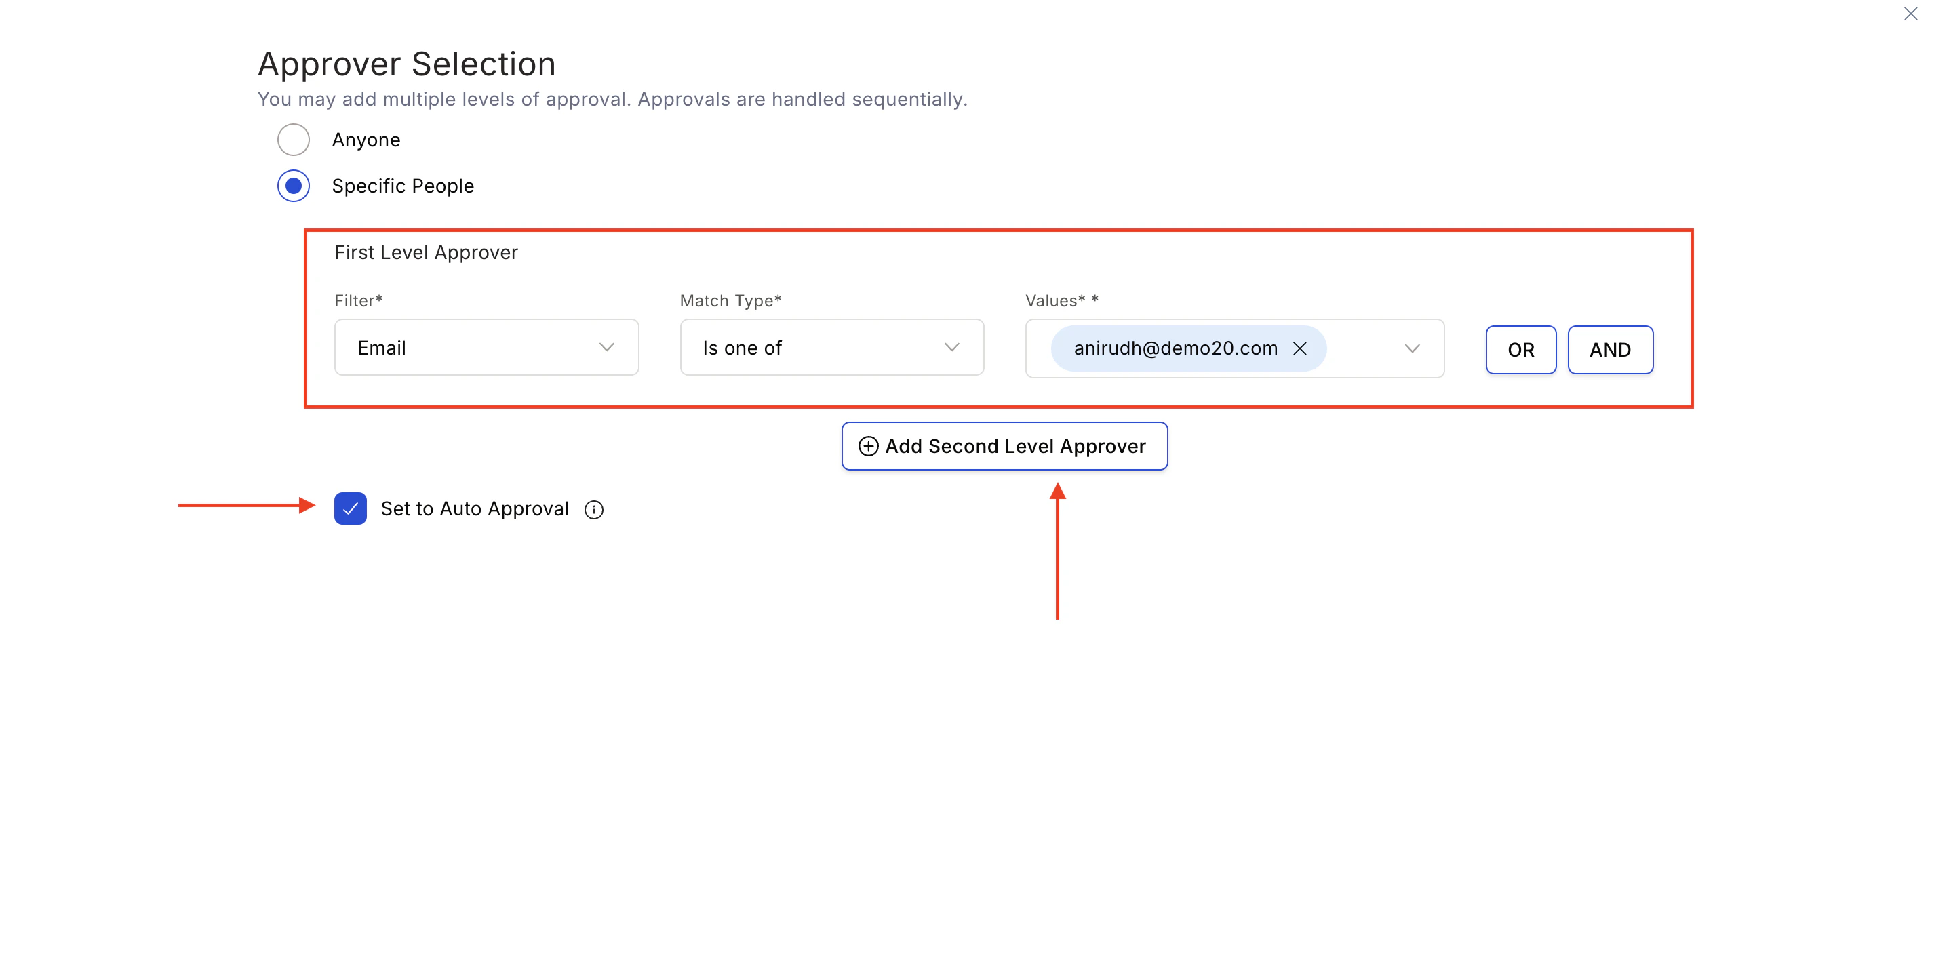Screen dimensions: 1953x979
Task: Close the Approver Selection dialog
Action: [x=1910, y=14]
